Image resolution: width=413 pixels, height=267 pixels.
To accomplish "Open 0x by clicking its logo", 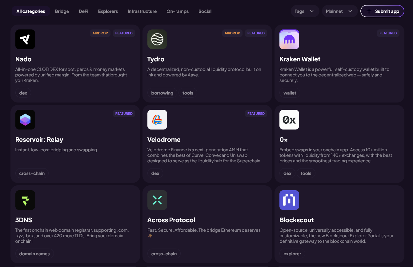I will tap(289, 120).
